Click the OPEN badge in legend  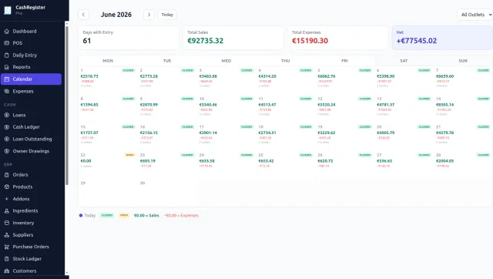(x=124, y=216)
